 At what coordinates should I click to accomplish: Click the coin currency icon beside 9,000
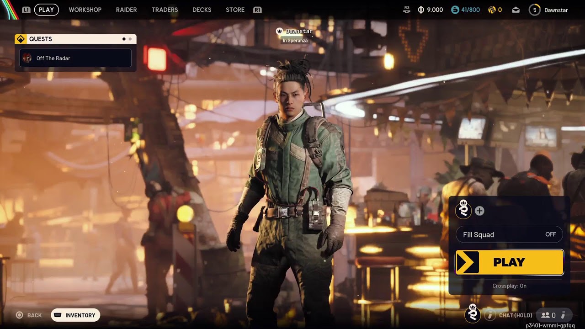point(421,10)
